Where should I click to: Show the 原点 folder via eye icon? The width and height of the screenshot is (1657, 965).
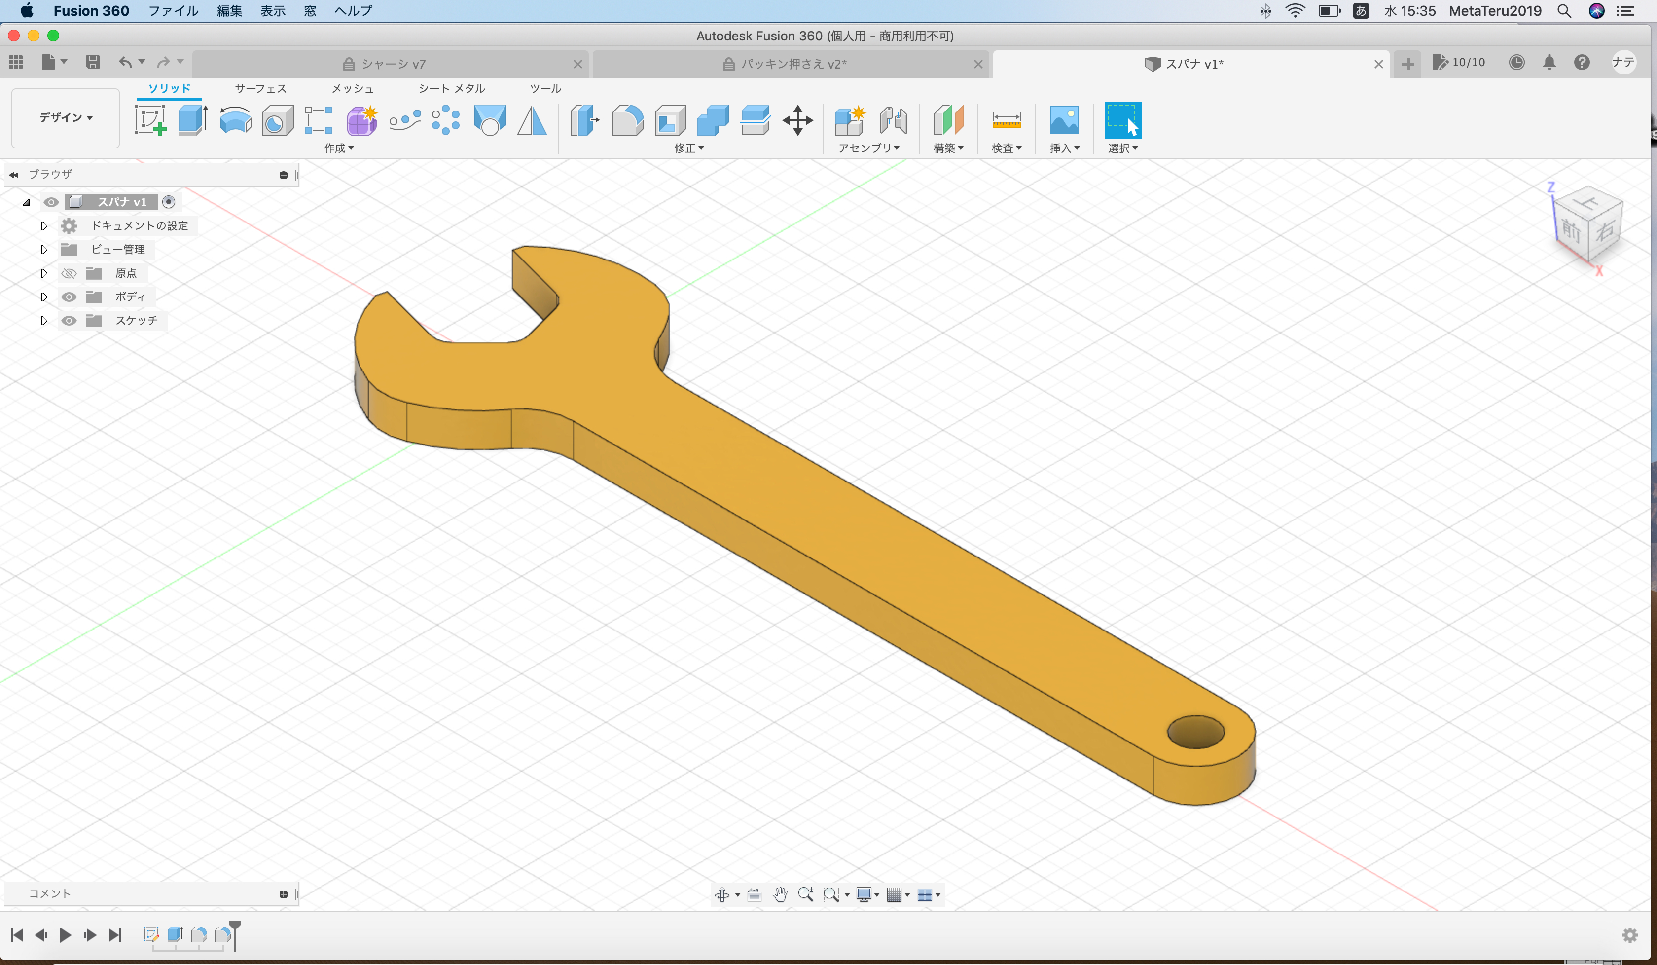69,273
